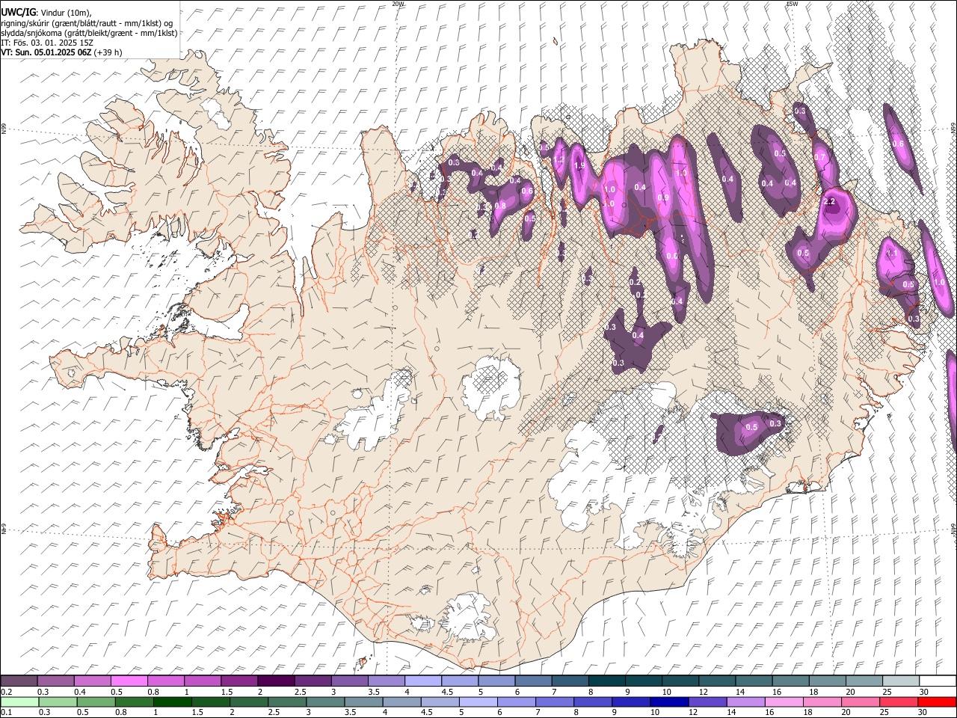Click the '1.9' precipitation value on the map
This screenshot has height=718, width=957.
(579, 166)
